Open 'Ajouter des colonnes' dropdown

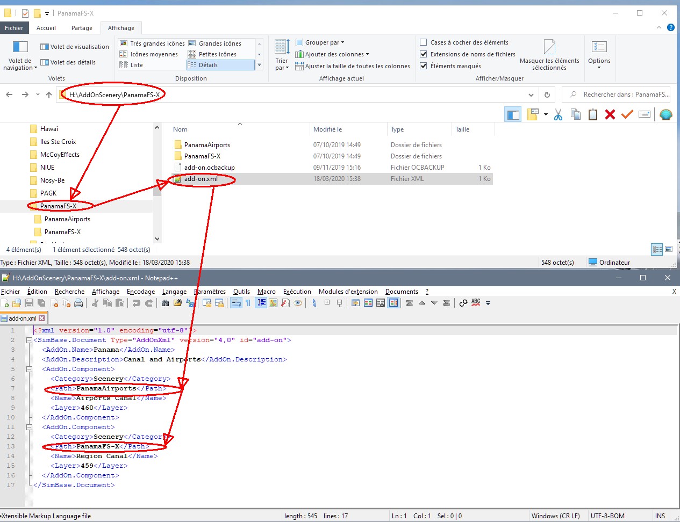pyautogui.click(x=332, y=54)
